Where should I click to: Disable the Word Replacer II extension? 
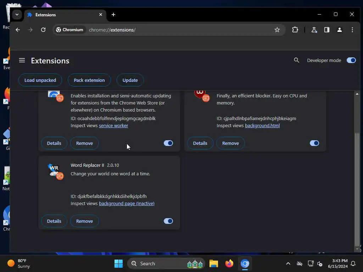(168, 221)
